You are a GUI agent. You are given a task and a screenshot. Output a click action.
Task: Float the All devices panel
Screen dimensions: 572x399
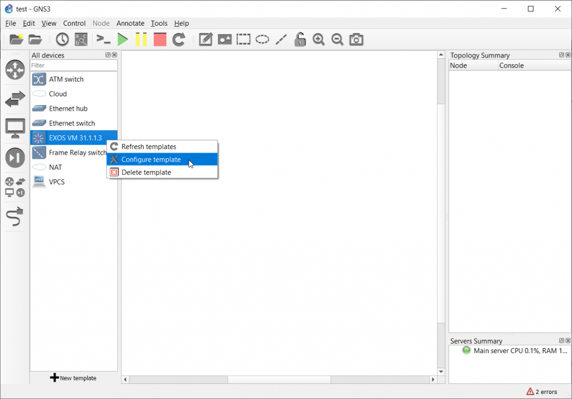[x=108, y=55]
